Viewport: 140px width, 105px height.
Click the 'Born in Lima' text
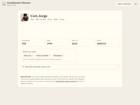click(41, 19)
